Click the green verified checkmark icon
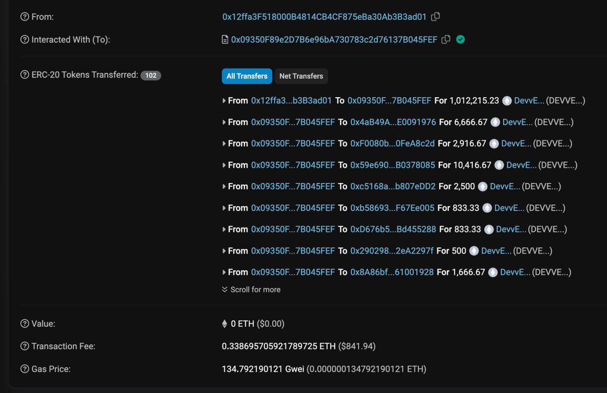The image size is (607, 393). click(460, 39)
